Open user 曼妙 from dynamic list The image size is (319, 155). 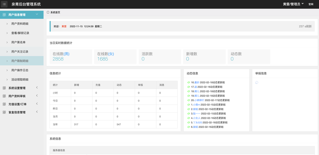(197, 82)
